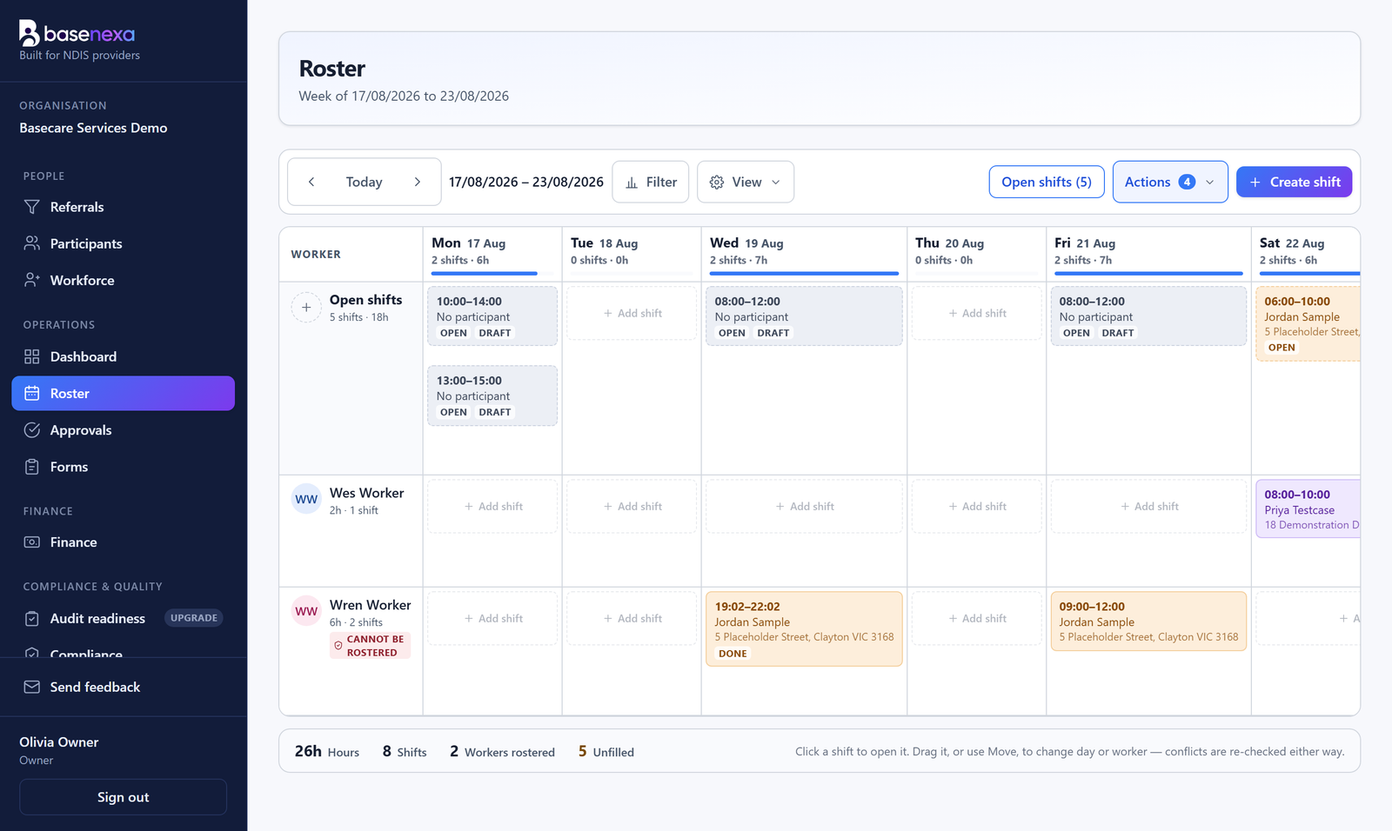This screenshot has width=1392, height=831.
Task: Click the Referrals funnel icon
Action: click(x=32, y=207)
